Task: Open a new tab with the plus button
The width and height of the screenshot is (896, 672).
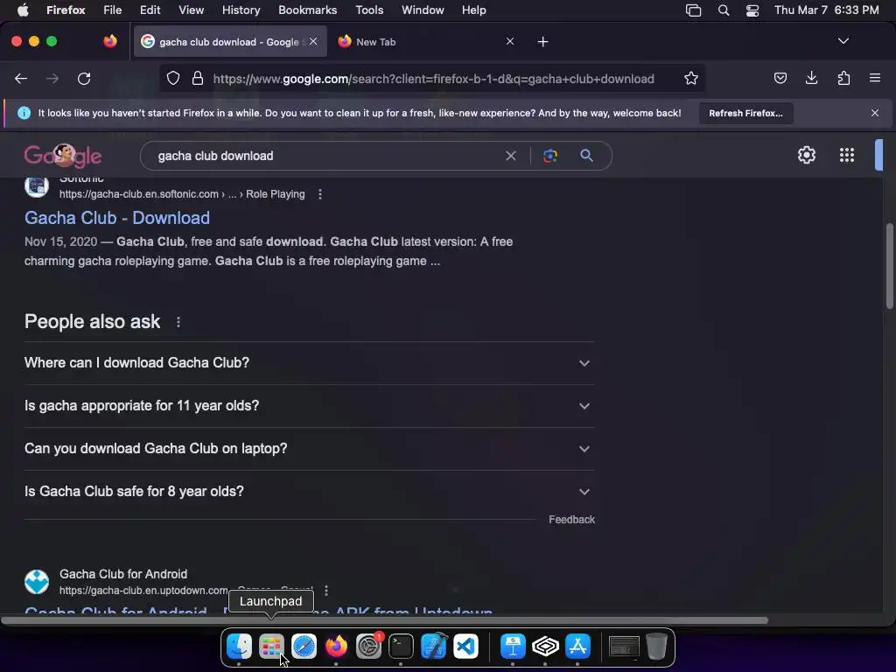Action: pyautogui.click(x=542, y=42)
